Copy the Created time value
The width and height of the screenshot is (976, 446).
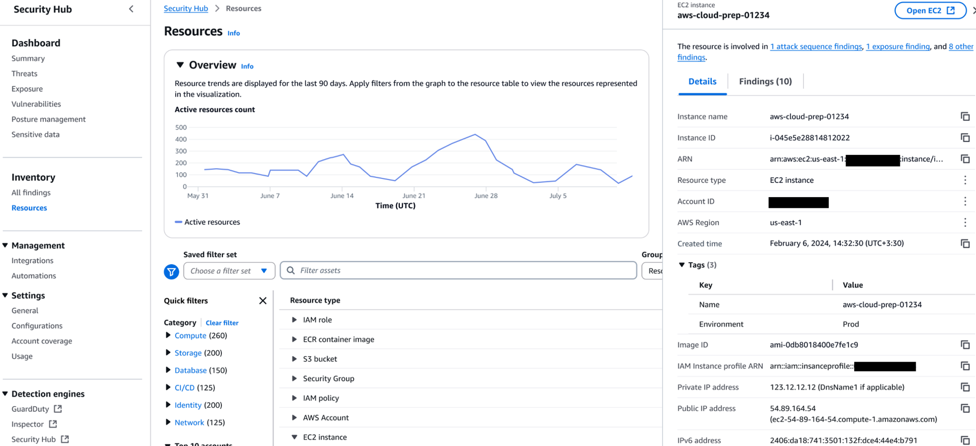(965, 244)
